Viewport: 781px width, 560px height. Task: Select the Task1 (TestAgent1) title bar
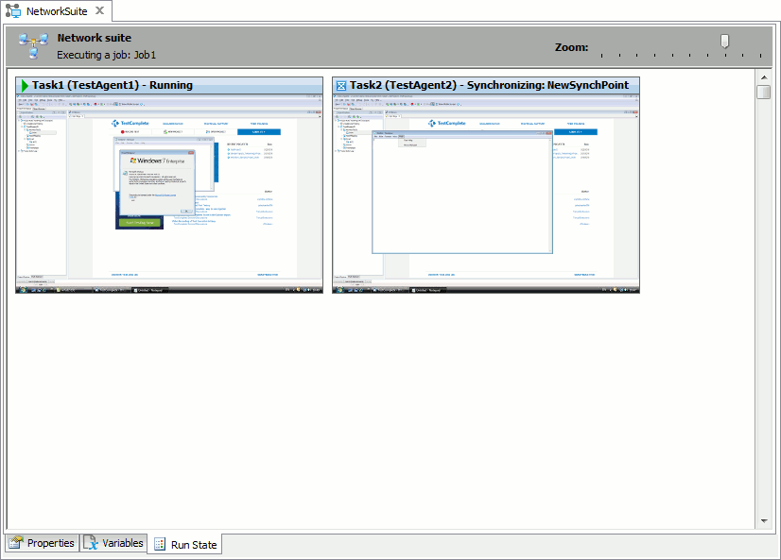(x=168, y=85)
